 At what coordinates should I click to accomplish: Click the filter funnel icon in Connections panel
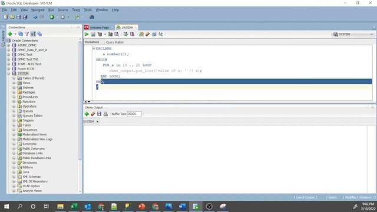(27, 34)
